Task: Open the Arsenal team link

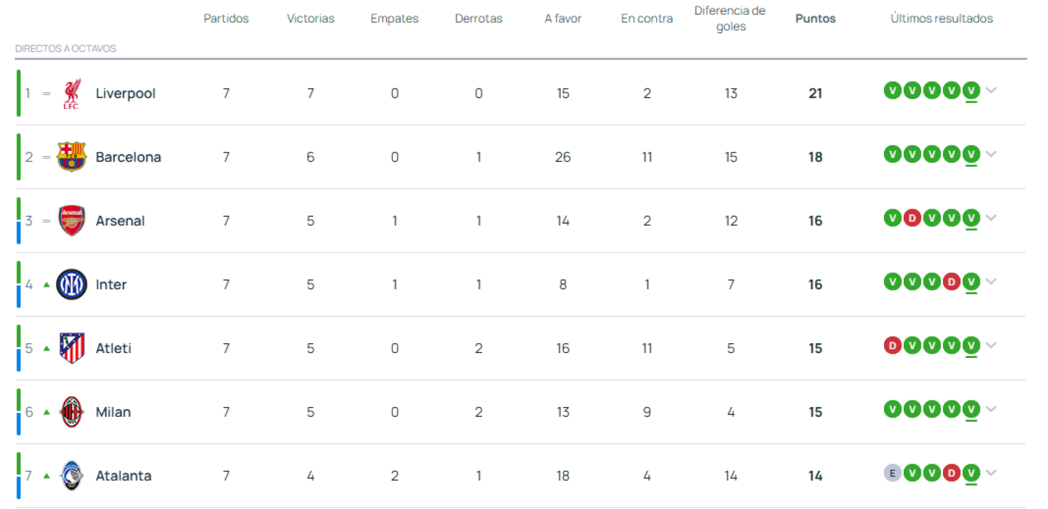Action: pyautogui.click(x=120, y=220)
